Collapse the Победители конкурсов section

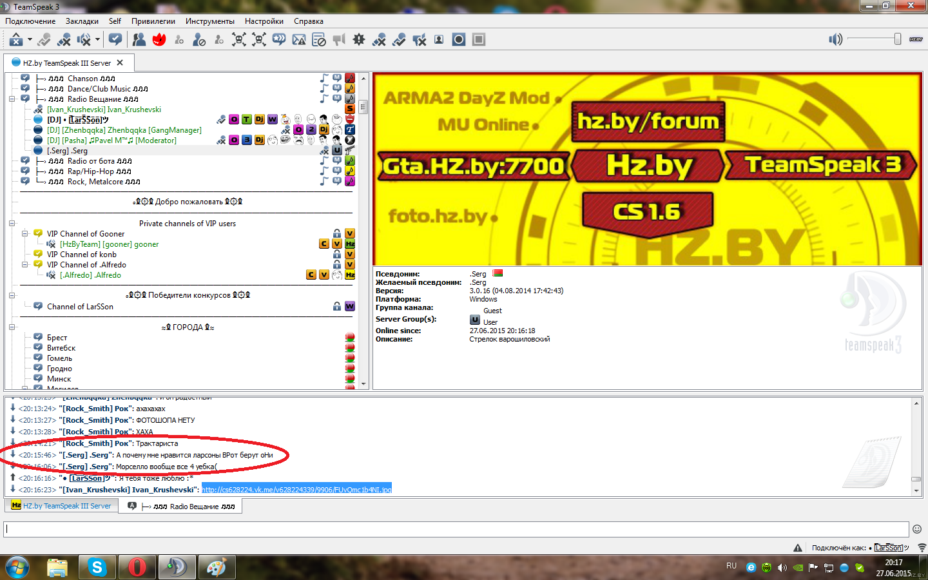click(12, 295)
